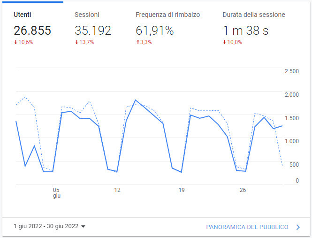This screenshot has height=238, width=312.
Task: Click the chevron next to Panoramica del pubblico
Action: [x=298, y=227]
